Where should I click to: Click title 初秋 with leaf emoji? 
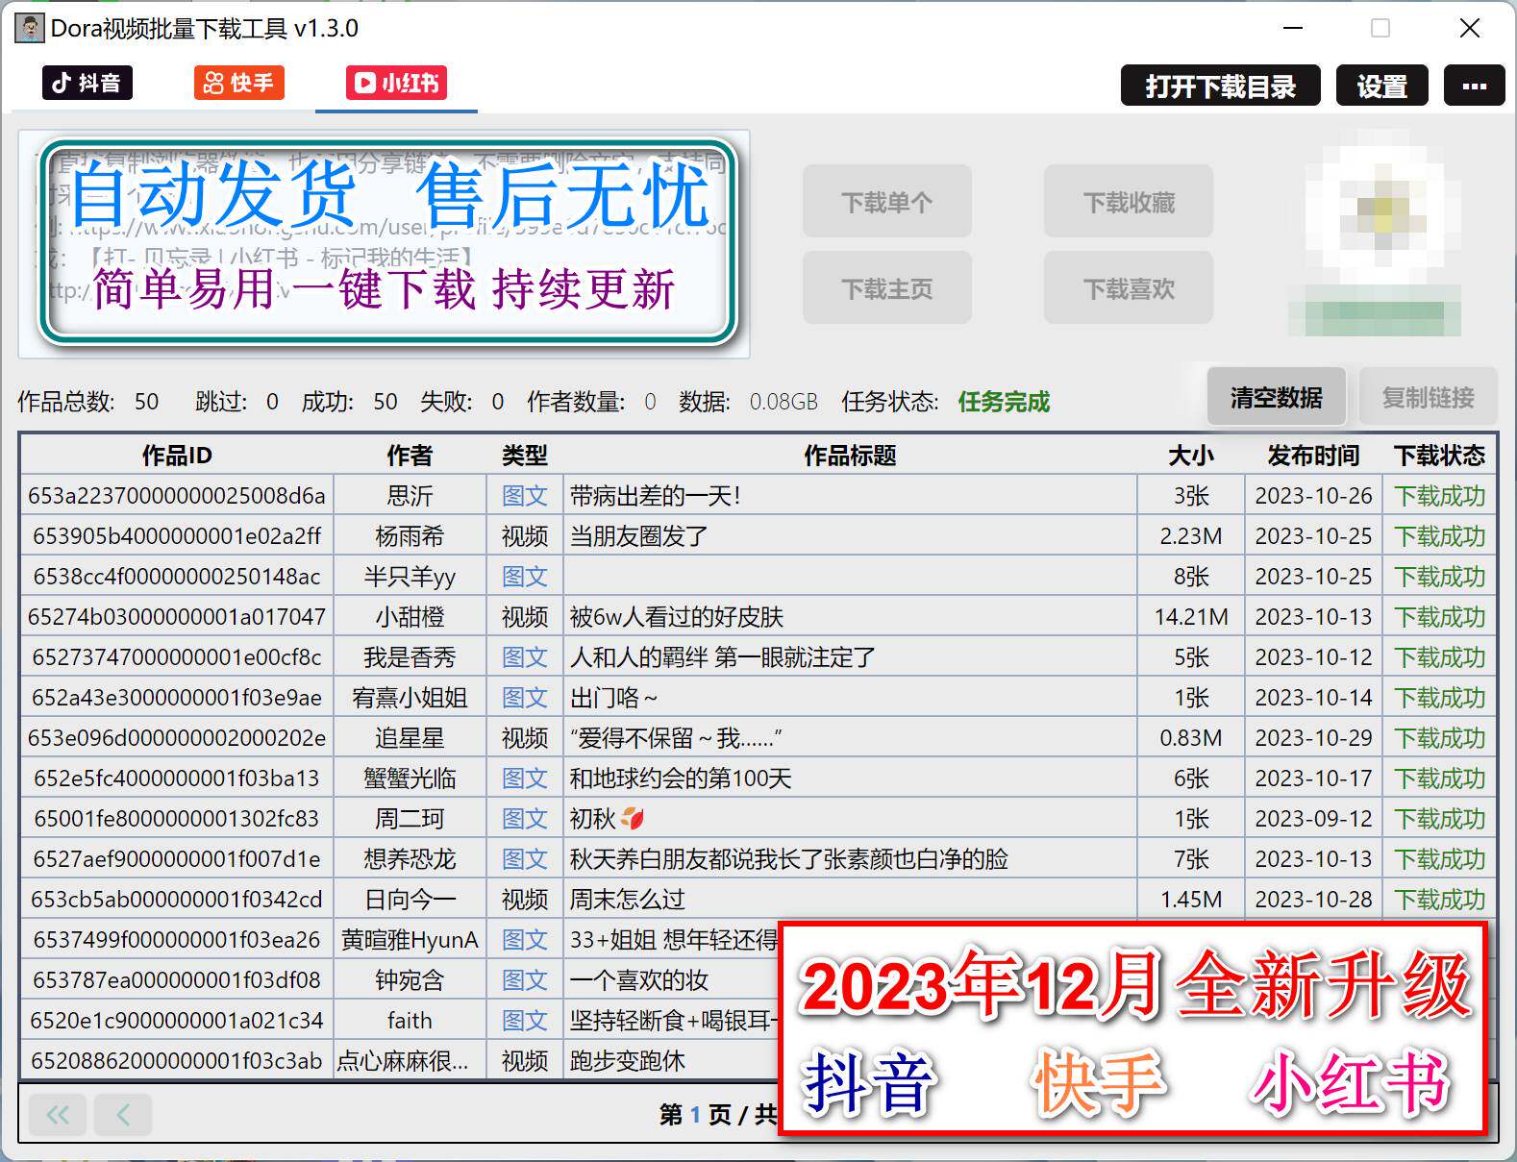coord(607,819)
